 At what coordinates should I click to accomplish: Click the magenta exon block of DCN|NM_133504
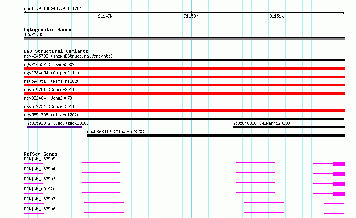coord(339,174)
